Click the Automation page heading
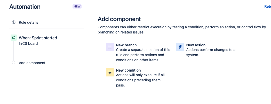This screenshot has height=104, width=271. (25, 7)
